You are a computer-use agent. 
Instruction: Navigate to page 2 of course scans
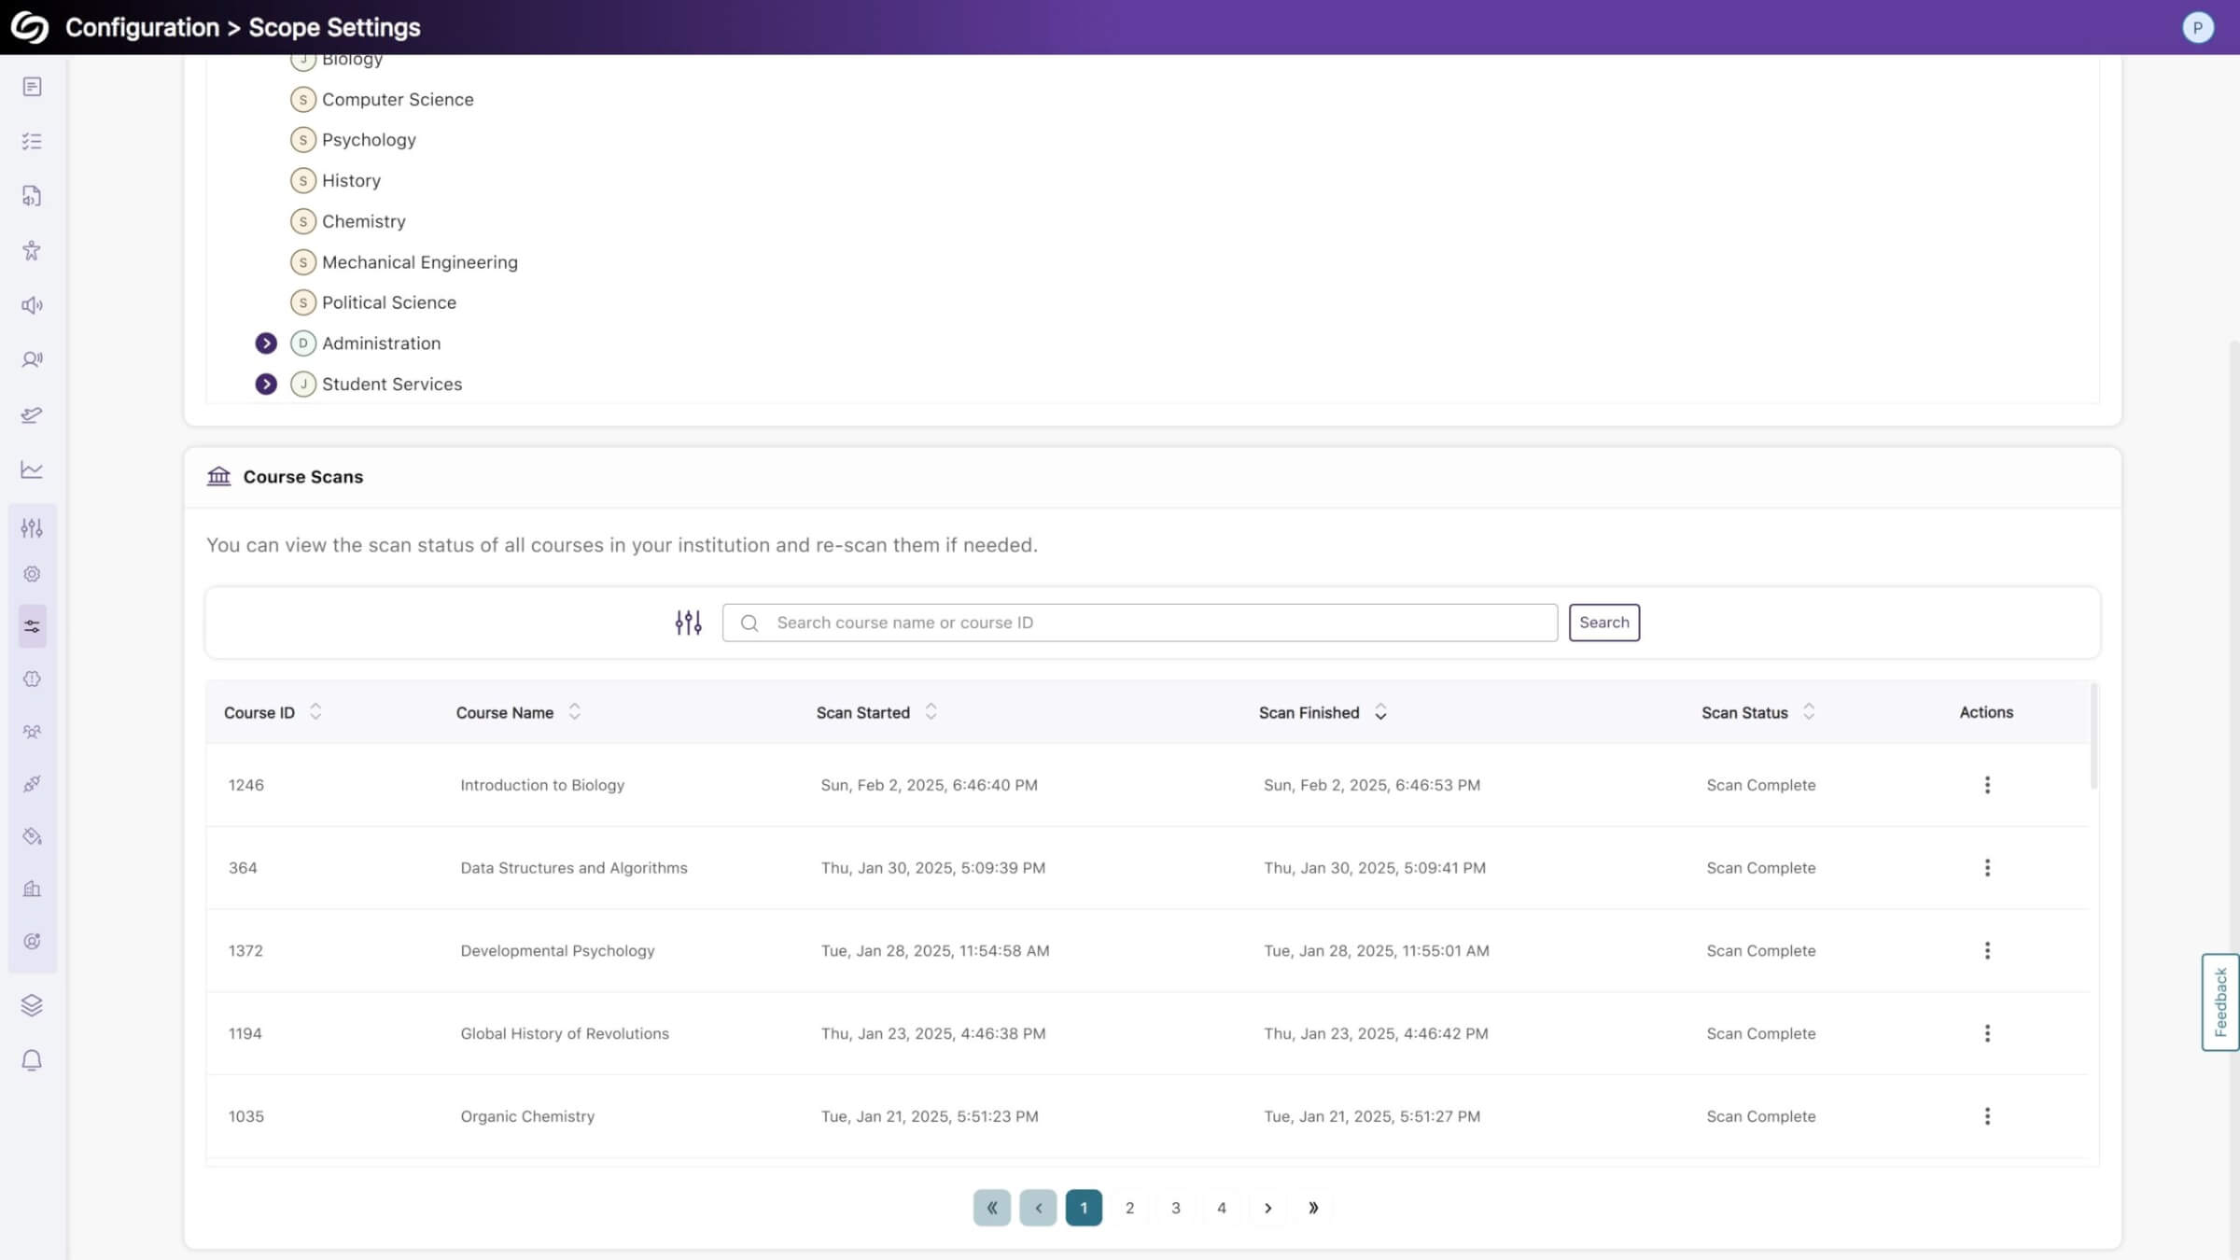(1131, 1208)
